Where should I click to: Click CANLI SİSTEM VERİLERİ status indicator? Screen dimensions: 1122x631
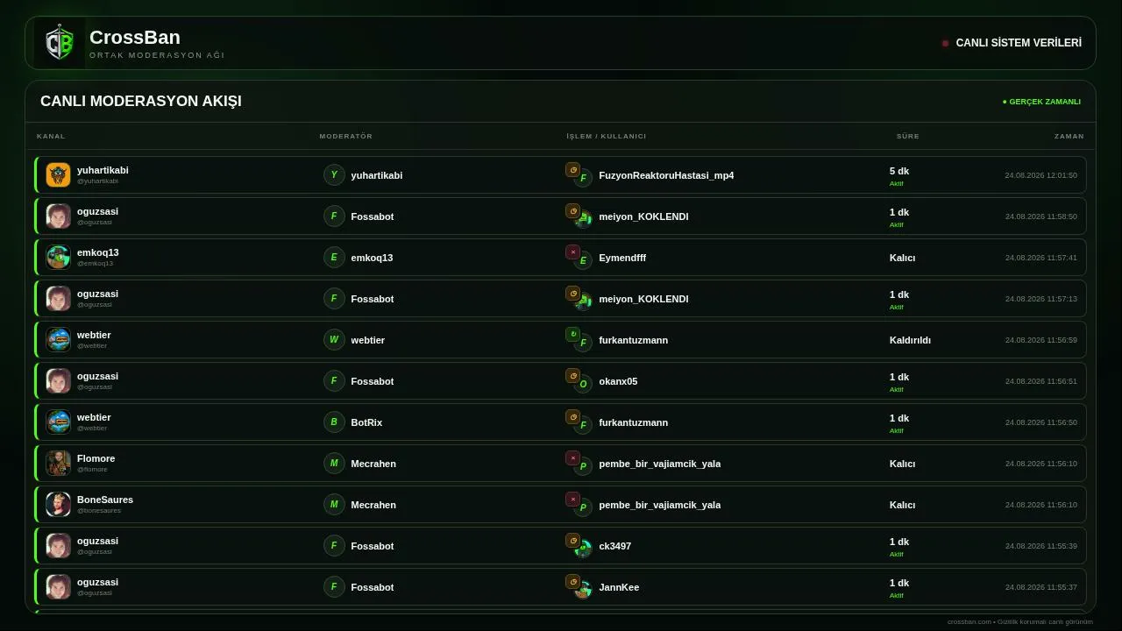[x=1012, y=43]
